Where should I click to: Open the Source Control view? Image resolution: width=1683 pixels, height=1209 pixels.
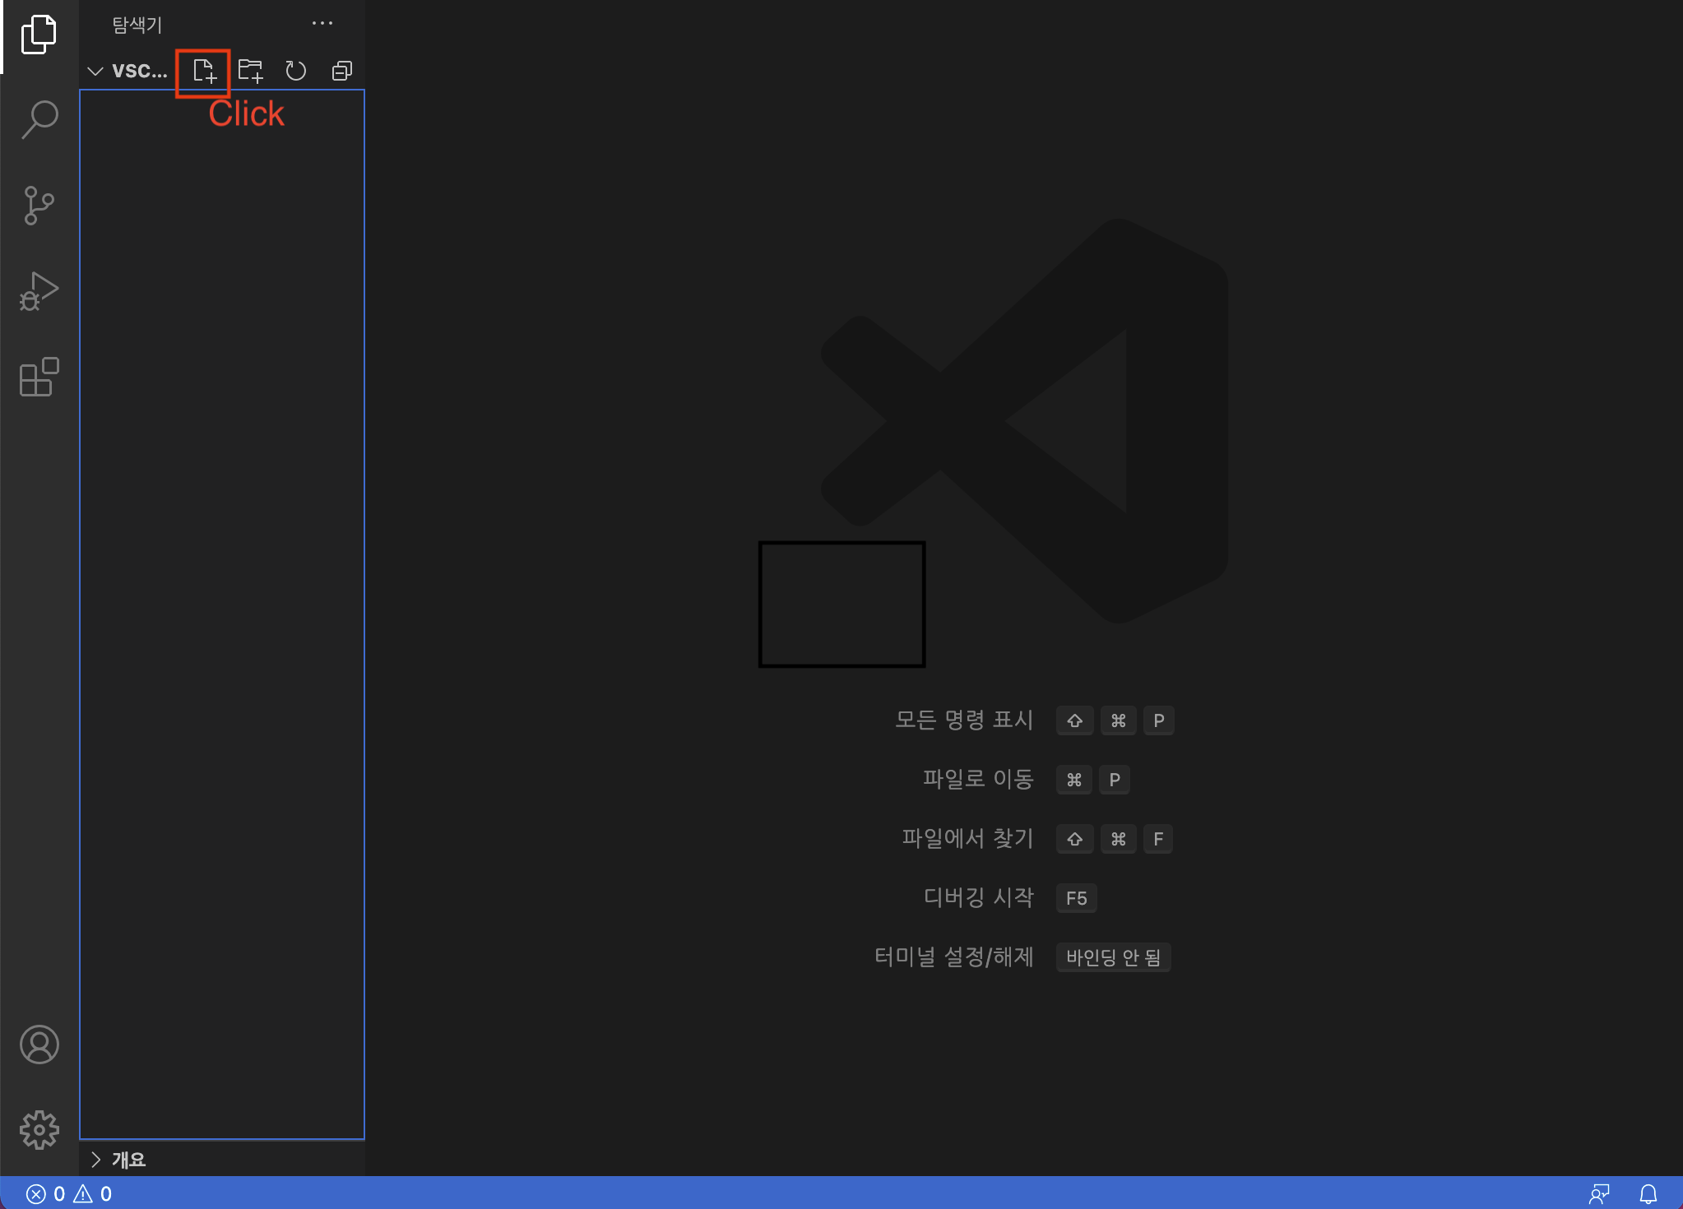(x=39, y=206)
